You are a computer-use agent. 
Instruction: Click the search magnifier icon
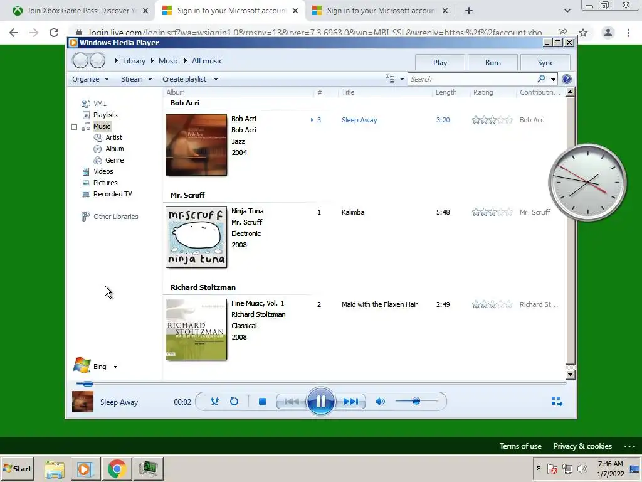click(x=541, y=78)
